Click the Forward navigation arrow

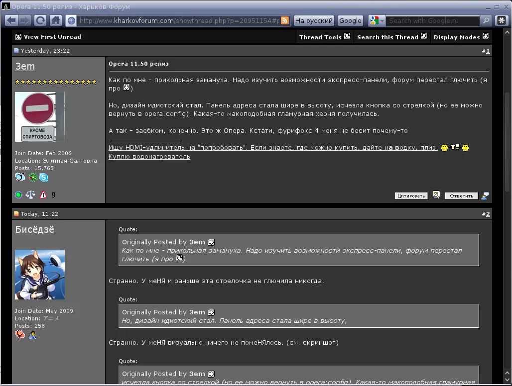24,20
